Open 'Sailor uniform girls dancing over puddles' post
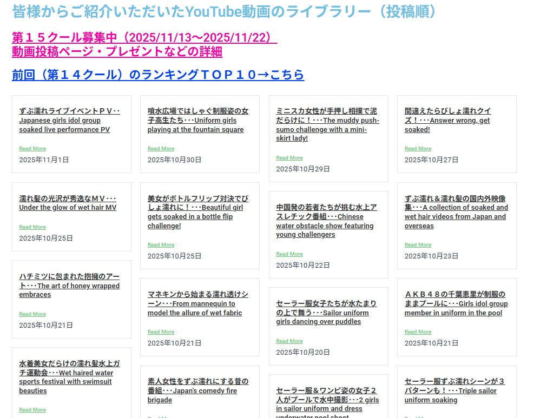This screenshot has height=418, width=534. [x=326, y=313]
